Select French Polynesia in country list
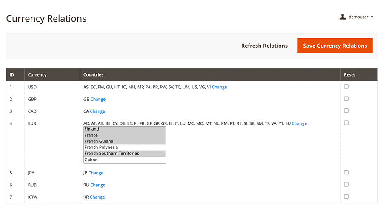 [101, 148]
